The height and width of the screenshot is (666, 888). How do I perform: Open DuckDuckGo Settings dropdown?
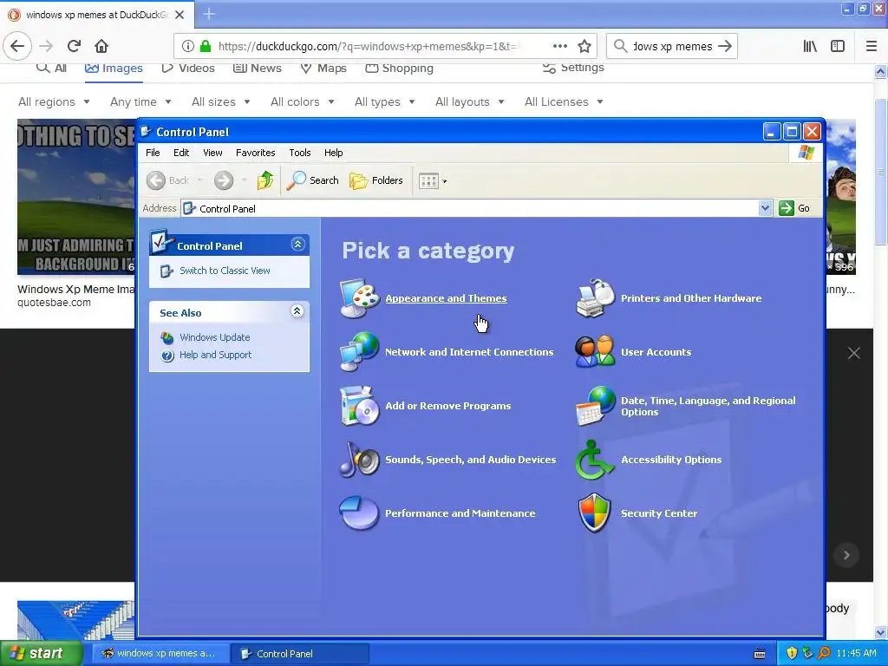[x=573, y=68]
